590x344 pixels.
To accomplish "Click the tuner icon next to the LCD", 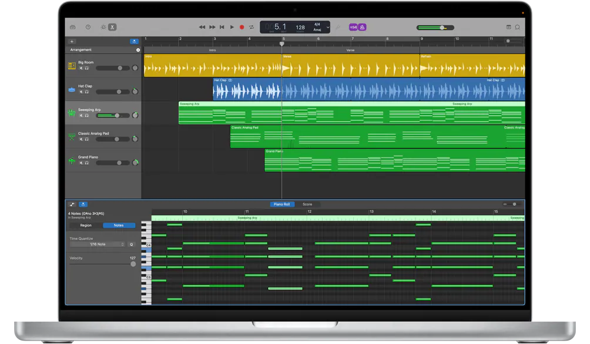I will pos(338,27).
